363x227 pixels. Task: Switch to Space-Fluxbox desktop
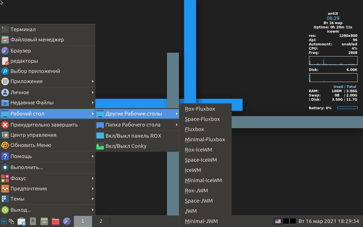(x=206, y=119)
